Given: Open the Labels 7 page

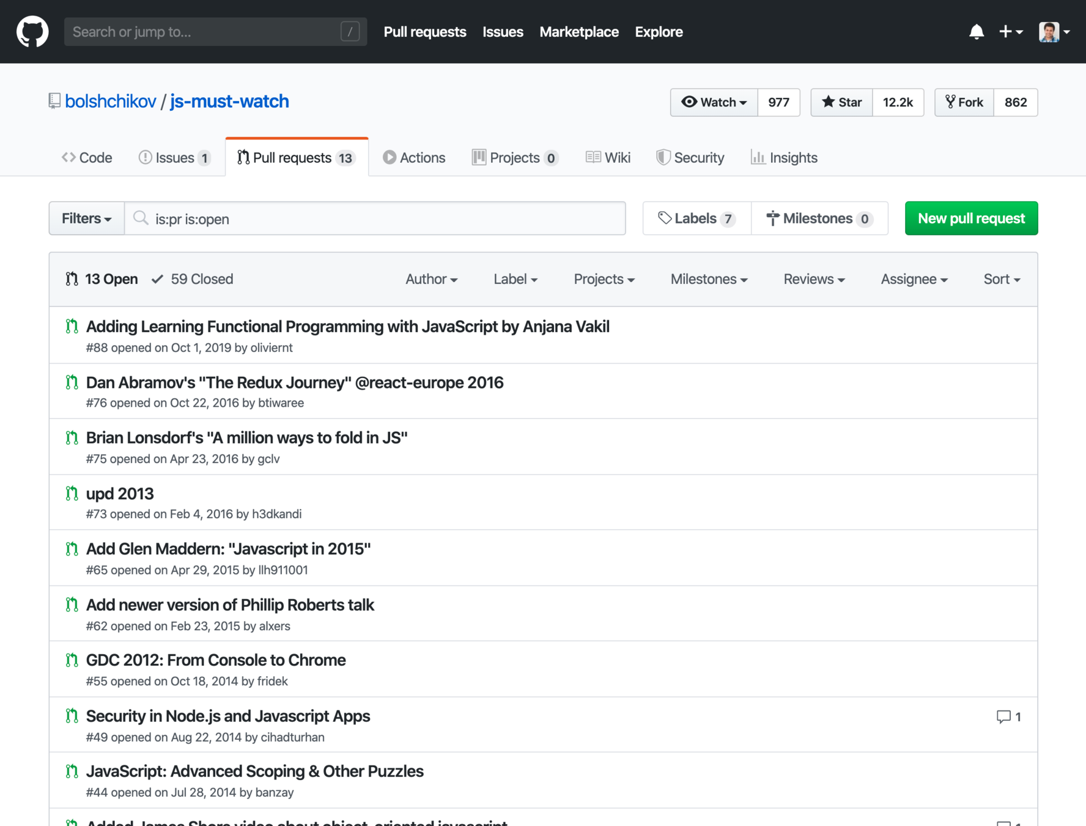Looking at the screenshot, I should click(x=696, y=218).
